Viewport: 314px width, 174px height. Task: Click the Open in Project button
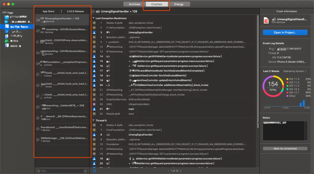285,33
